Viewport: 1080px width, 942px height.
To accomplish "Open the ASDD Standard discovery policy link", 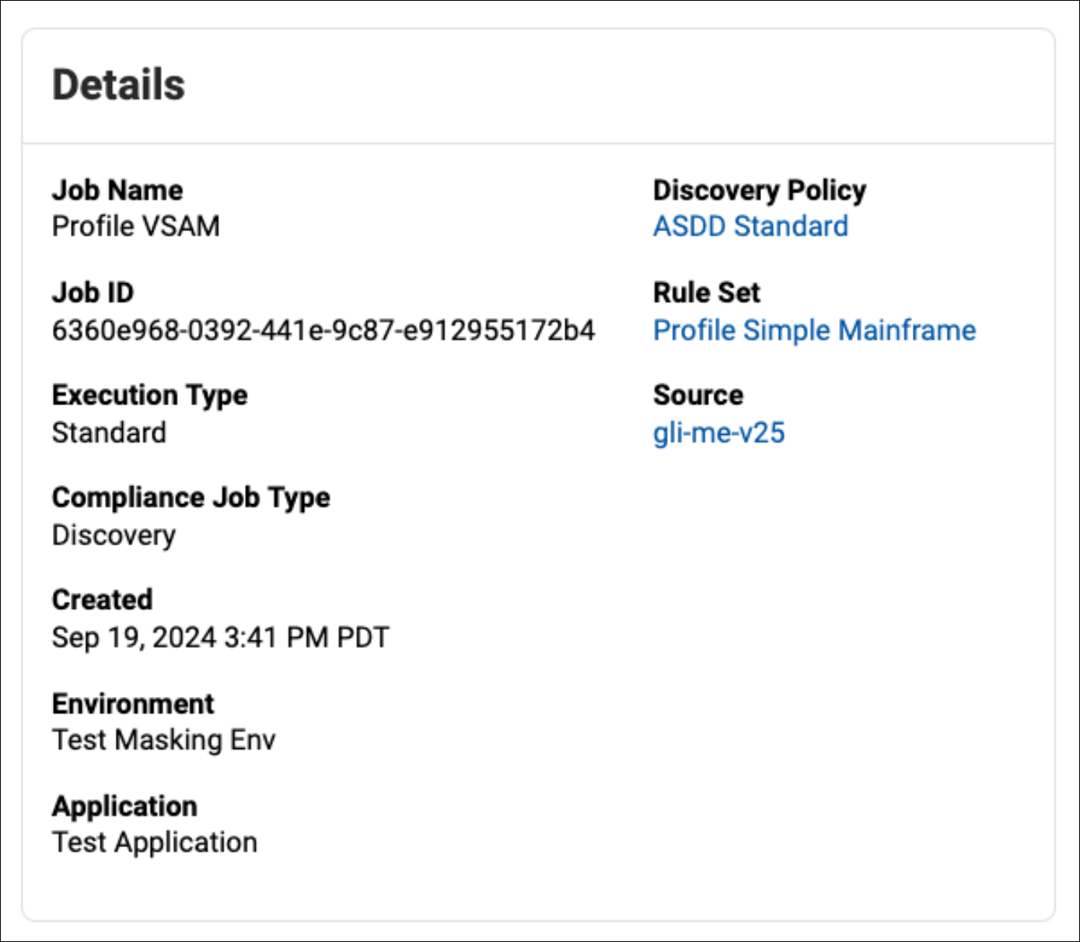I will tap(750, 226).
